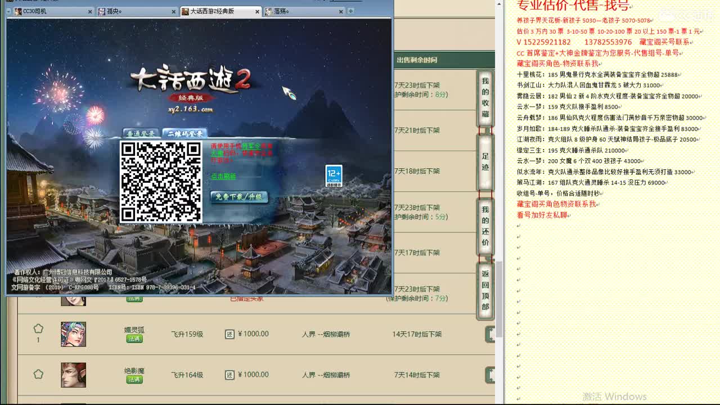Open the tab list dropdown left of CC30司机
The width and height of the screenshot is (720, 405).
pyautogui.click(x=8, y=11)
